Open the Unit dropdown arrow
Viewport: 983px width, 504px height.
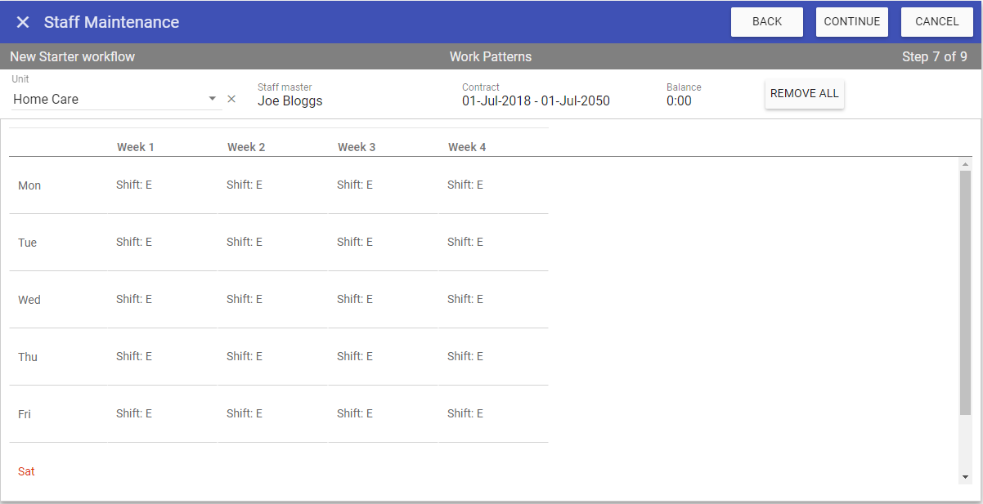tap(213, 99)
